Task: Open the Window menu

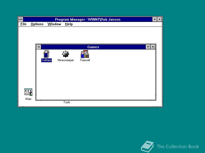Action: click(x=54, y=24)
